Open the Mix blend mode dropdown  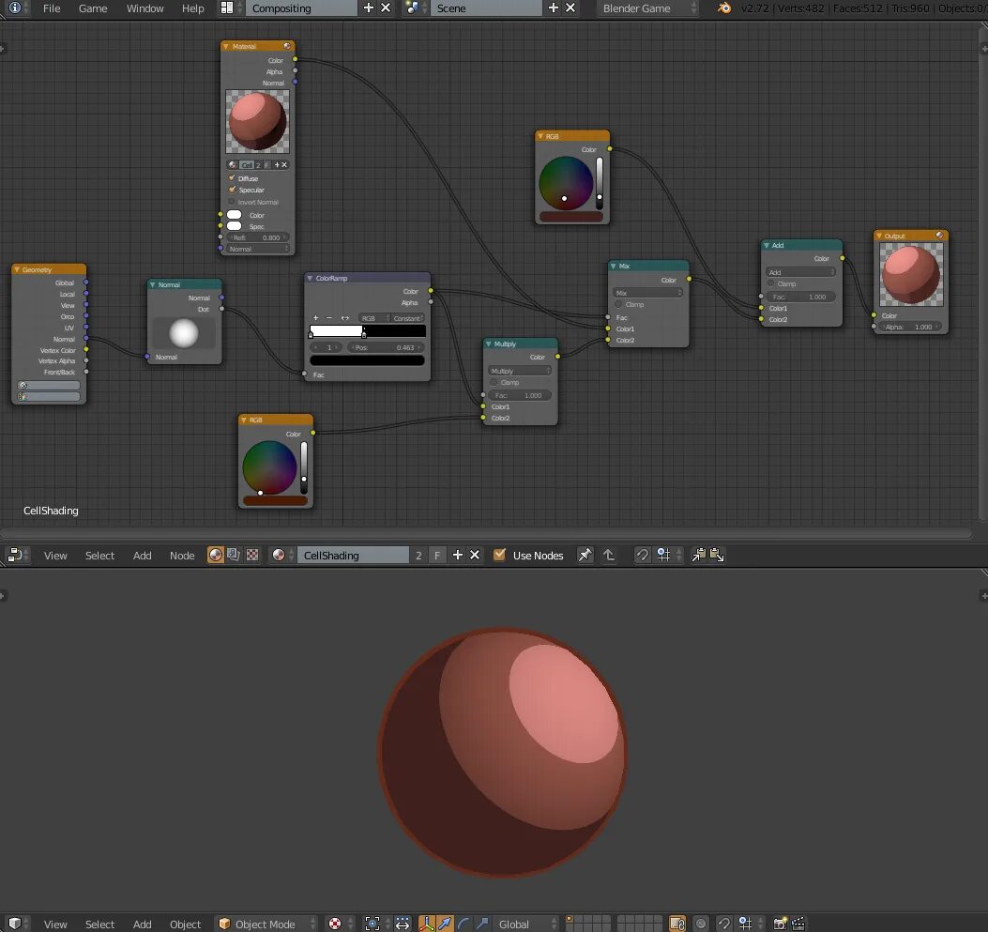click(647, 292)
